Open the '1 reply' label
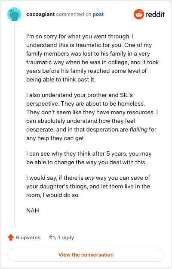The width and height of the screenshot is (172, 269). (x=66, y=238)
